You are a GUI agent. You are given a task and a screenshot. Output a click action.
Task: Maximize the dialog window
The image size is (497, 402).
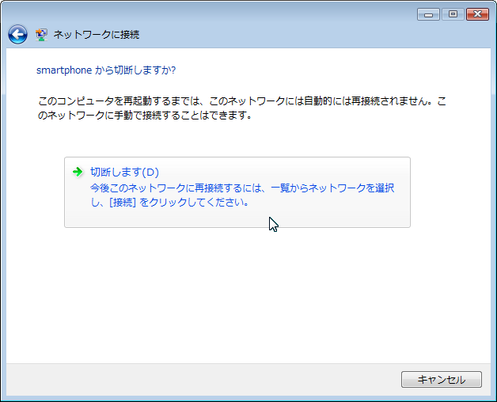(x=453, y=14)
